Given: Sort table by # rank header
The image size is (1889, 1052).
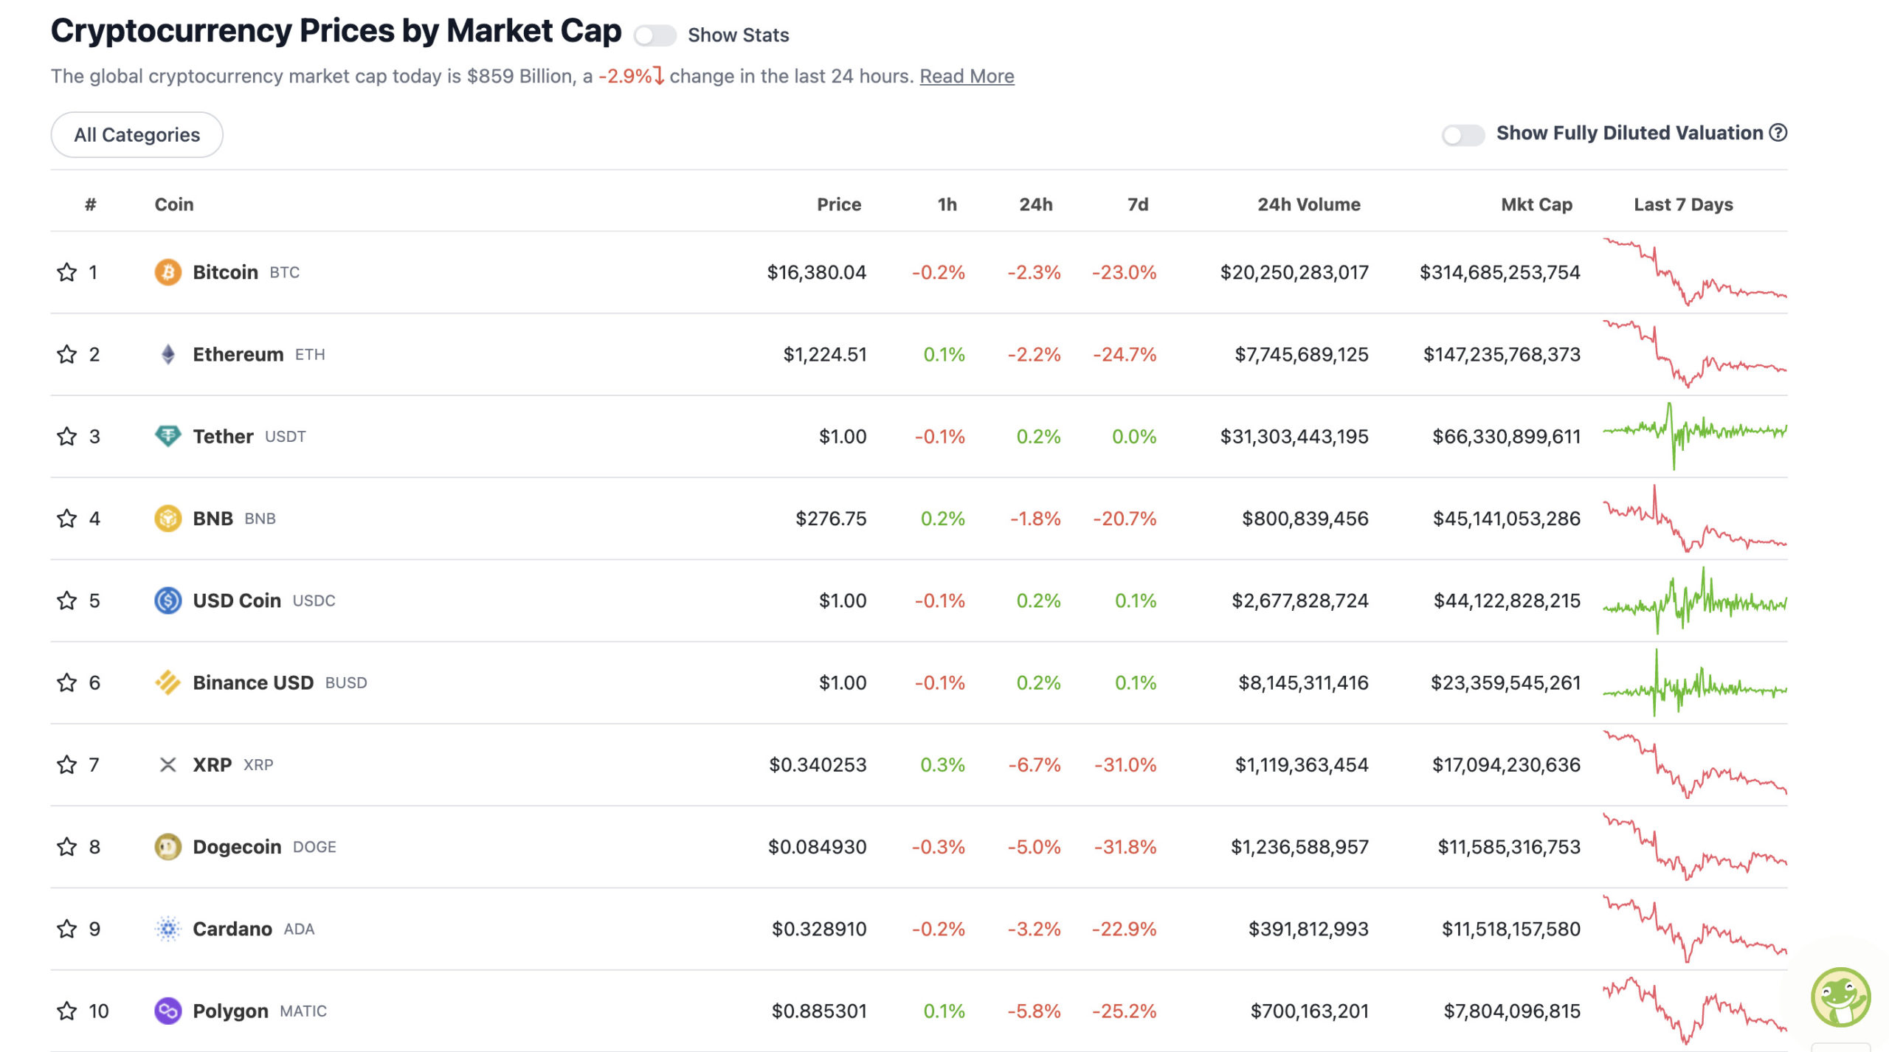Looking at the screenshot, I should pyautogui.click(x=90, y=204).
